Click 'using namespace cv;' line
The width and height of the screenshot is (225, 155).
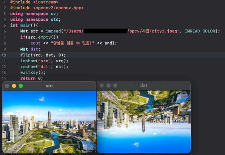34,14
